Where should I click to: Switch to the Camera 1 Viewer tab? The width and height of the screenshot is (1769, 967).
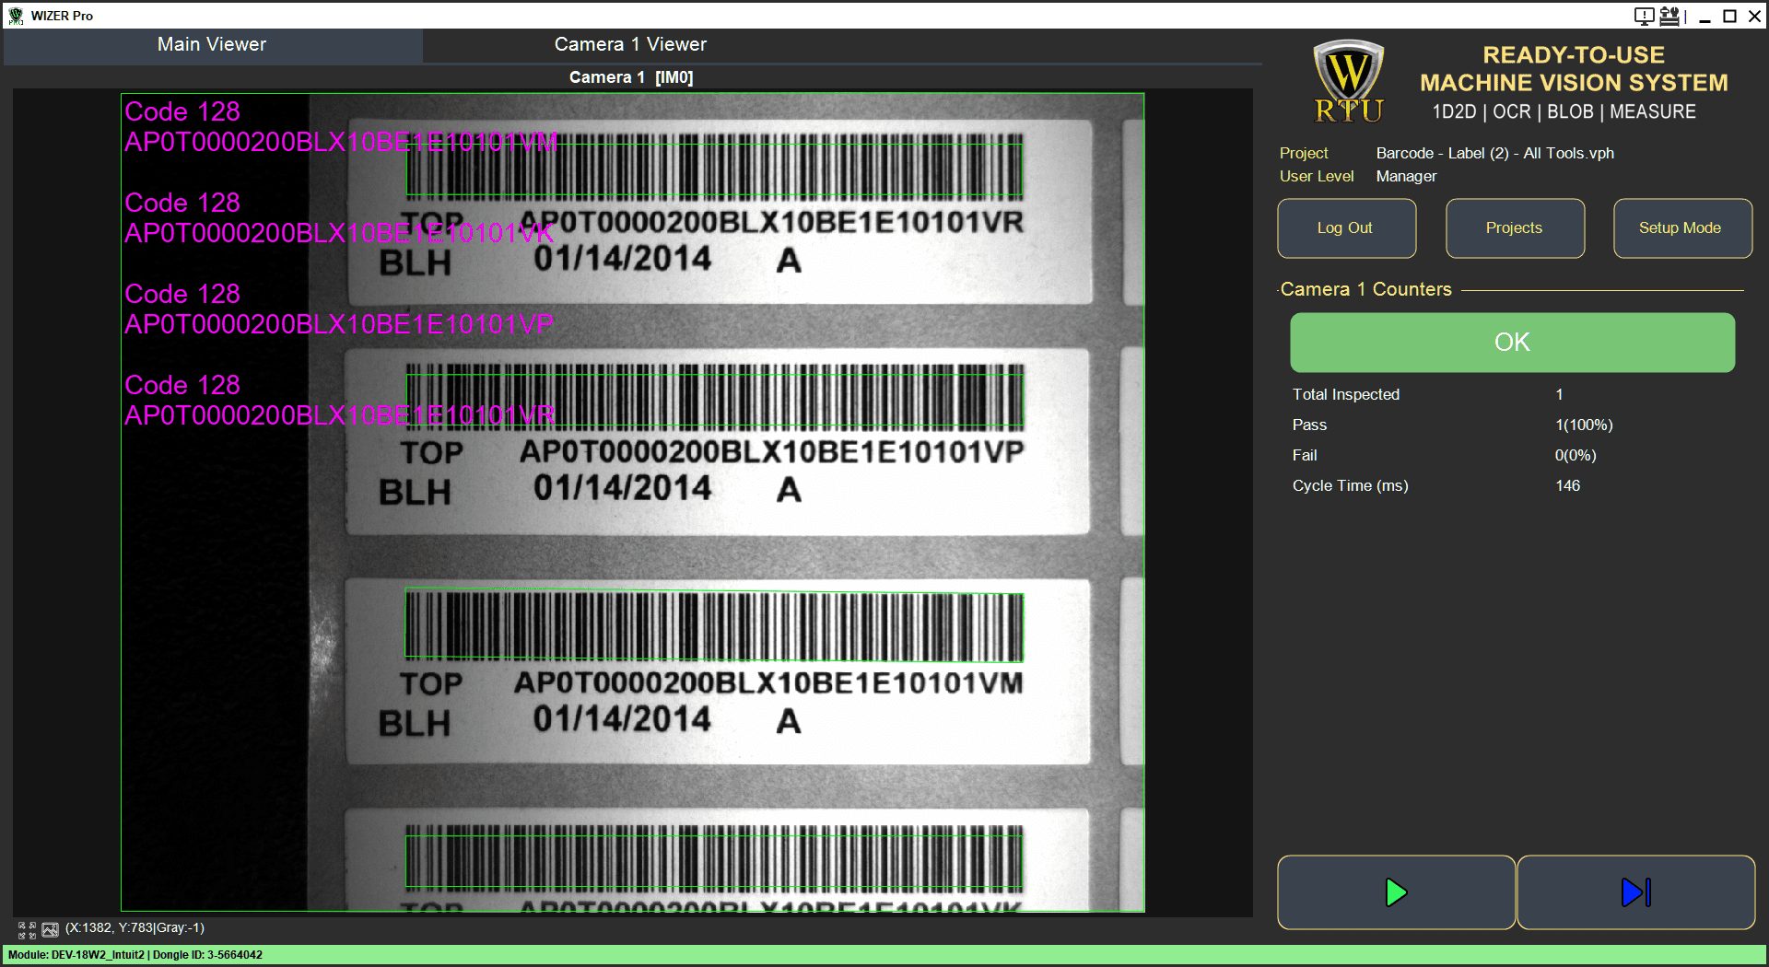pos(630,44)
